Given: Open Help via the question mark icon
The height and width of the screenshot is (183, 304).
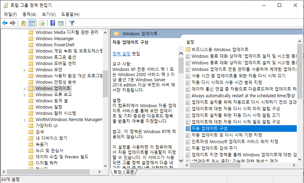Looking at the screenshot, I should [53, 23].
